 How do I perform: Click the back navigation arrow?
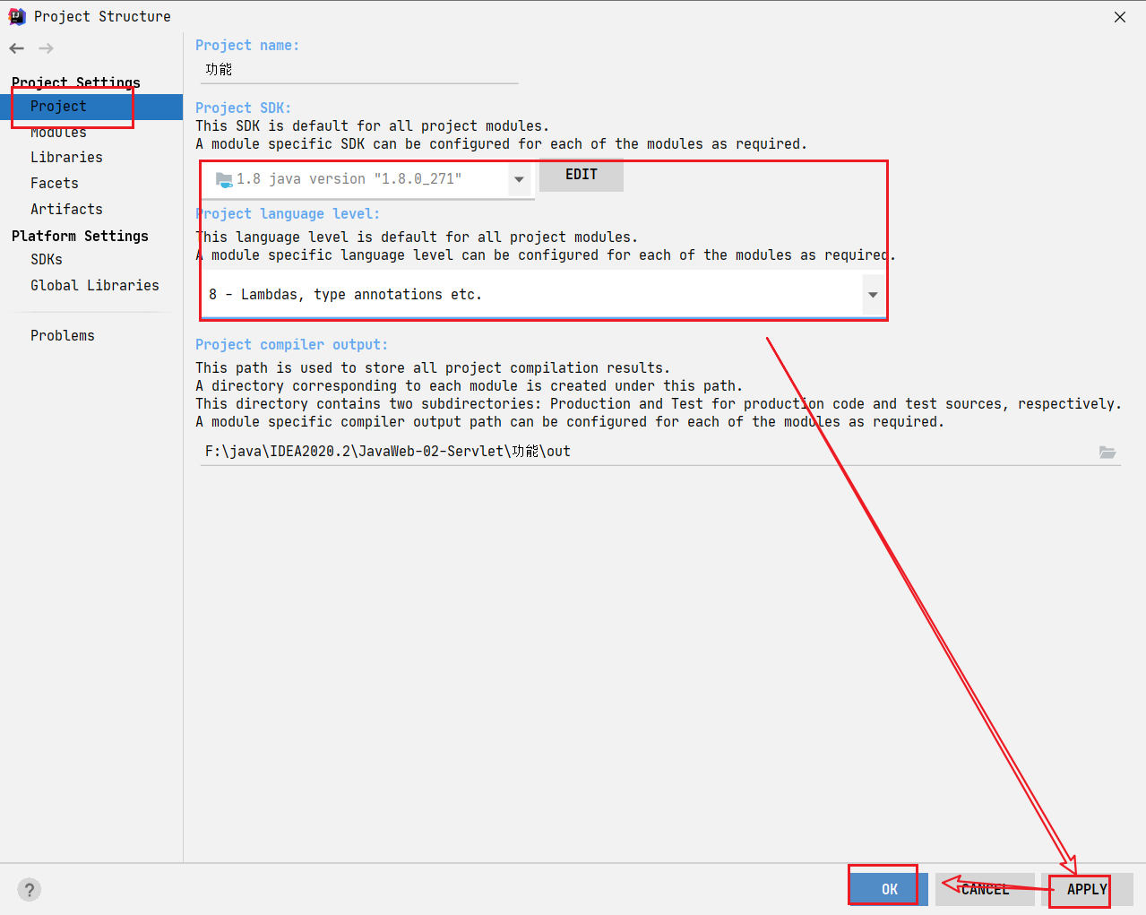click(x=17, y=48)
